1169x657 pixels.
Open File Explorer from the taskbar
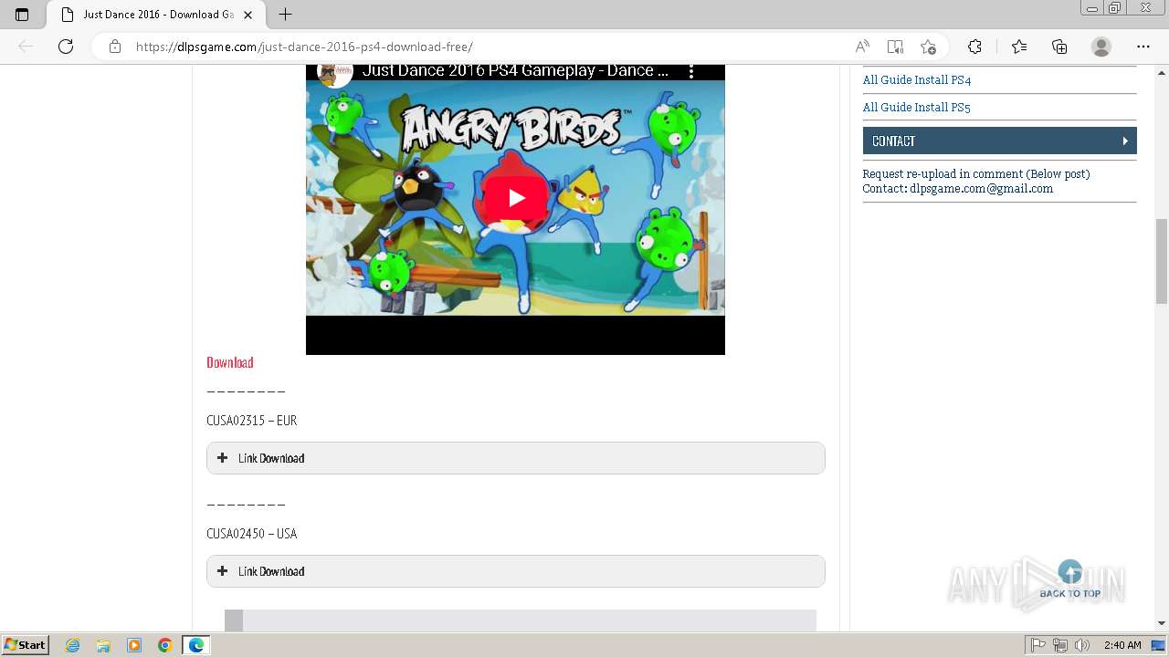[x=103, y=645]
